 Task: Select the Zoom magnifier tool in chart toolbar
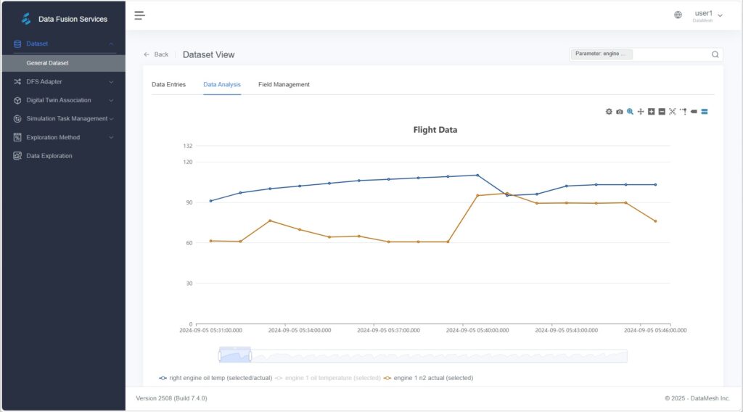(630, 112)
